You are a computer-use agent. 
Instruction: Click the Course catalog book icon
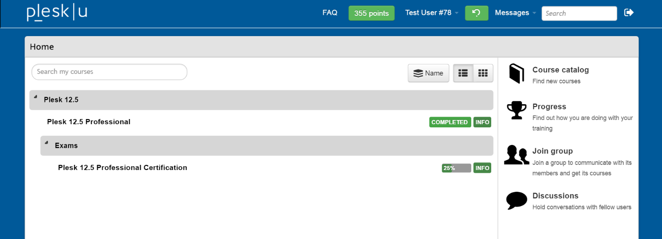[517, 74]
